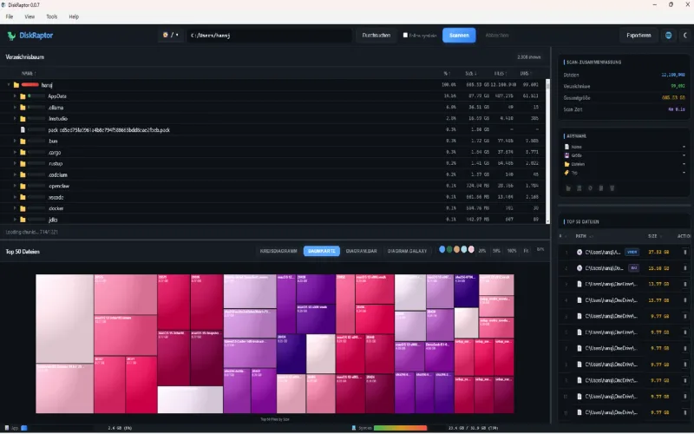Viewport: 694px width, 434px height.
Task: Click disc icon of the 15.98 GB file
Action: pyautogui.click(x=579, y=268)
